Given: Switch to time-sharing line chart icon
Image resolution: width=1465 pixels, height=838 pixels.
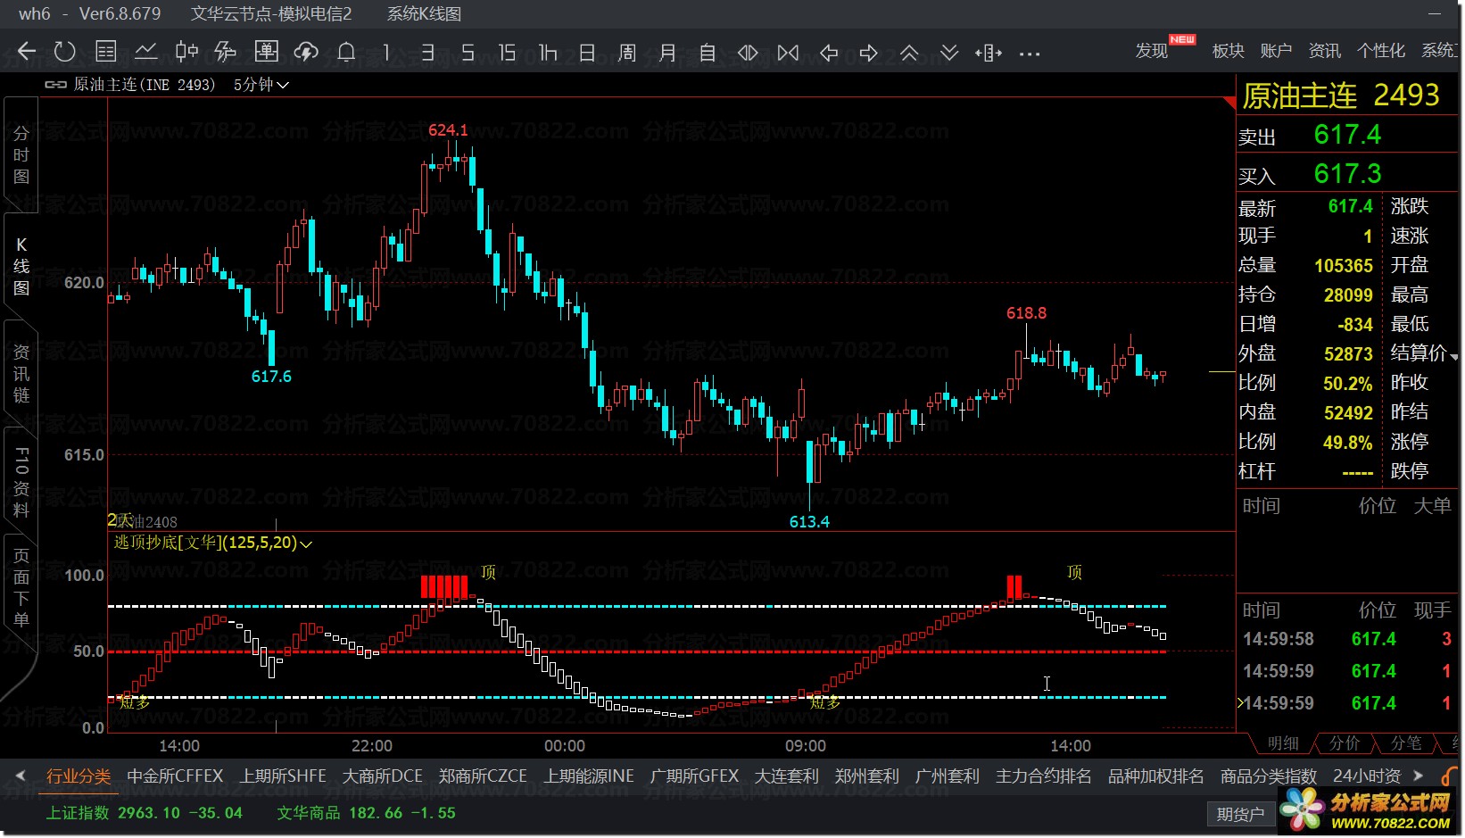Looking at the screenshot, I should tap(145, 52).
